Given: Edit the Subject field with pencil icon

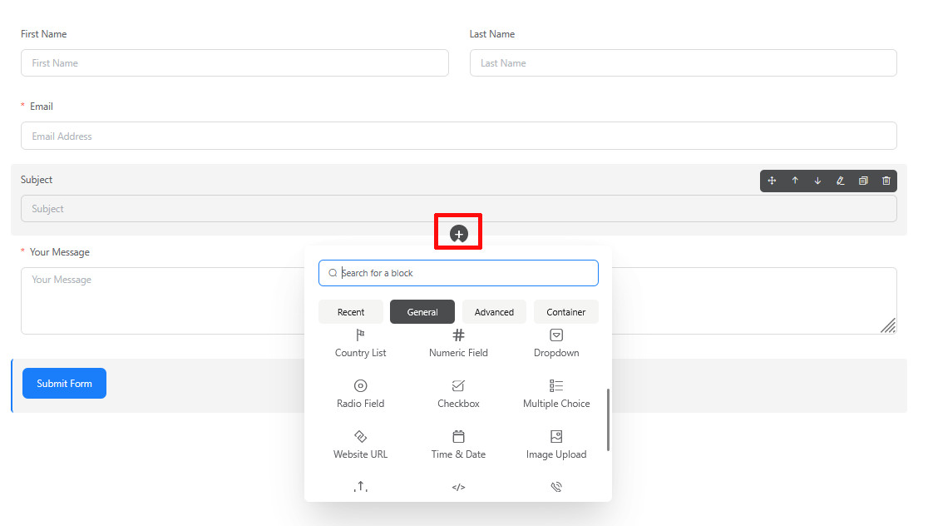Looking at the screenshot, I should coord(840,181).
